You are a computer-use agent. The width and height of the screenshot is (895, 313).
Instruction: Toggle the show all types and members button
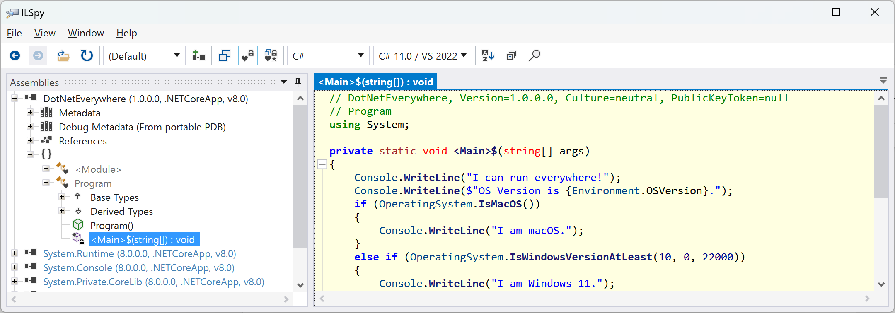tap(271, 55)
